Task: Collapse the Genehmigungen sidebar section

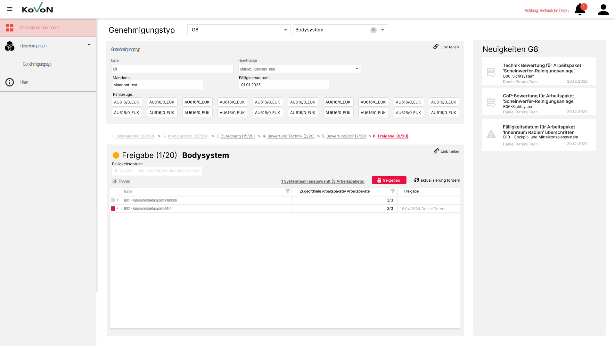Action: [89, 45]
